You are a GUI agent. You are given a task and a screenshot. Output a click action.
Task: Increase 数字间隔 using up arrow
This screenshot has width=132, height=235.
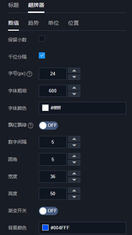[x=74, y=139]
